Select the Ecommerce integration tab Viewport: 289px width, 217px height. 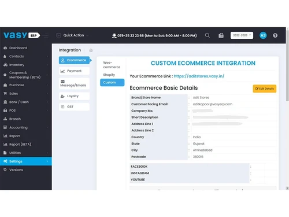click(x=75, y=60)
